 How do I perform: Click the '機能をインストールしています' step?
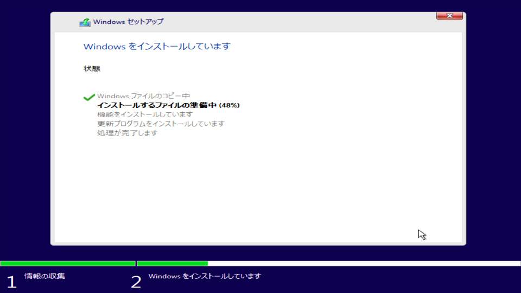145,114
